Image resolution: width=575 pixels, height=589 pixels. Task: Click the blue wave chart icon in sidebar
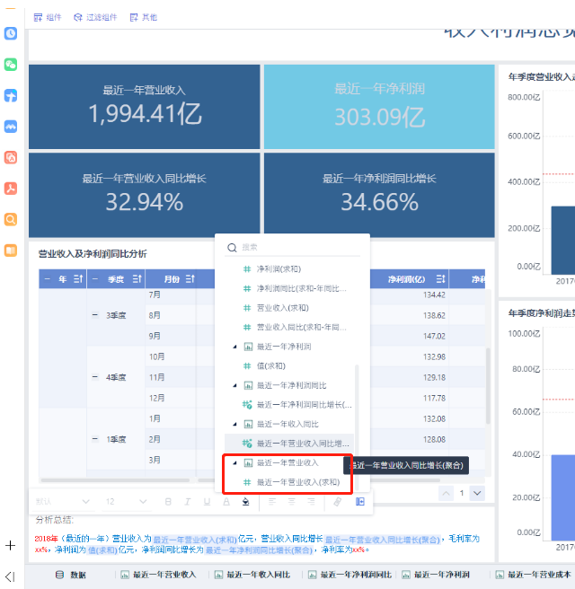pyautogui.click(x=11, y=127)
